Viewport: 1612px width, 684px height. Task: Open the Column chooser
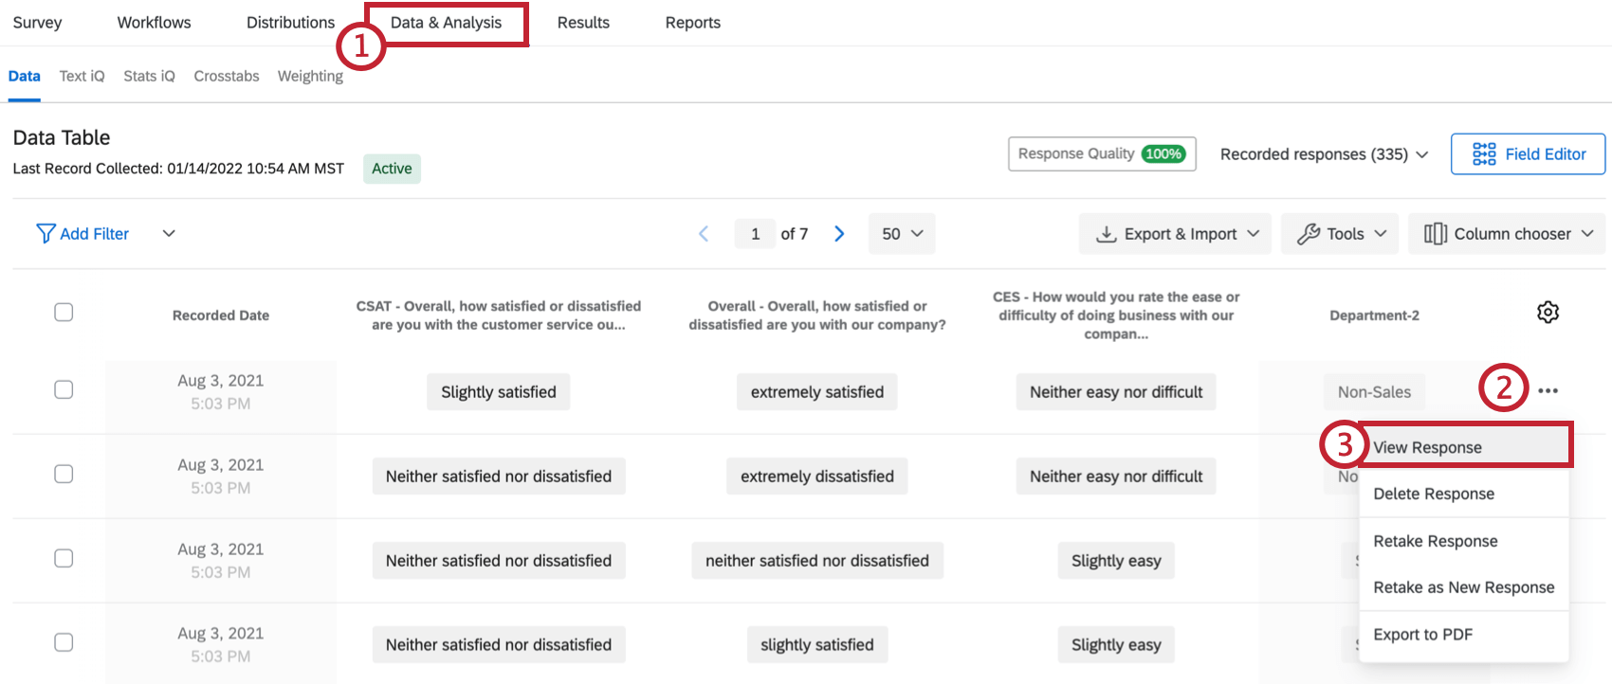tap(1507, 234)
